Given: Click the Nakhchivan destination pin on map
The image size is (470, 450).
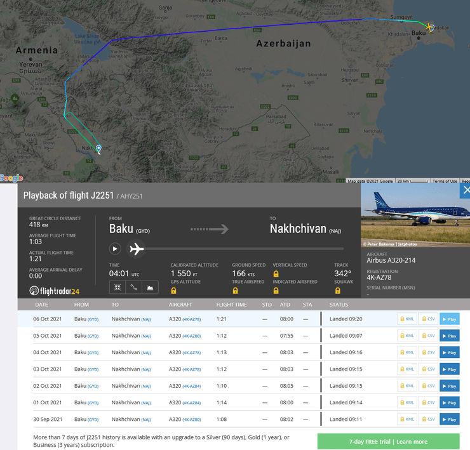Looking at the screenshot, I should click(x=98, y=149).
